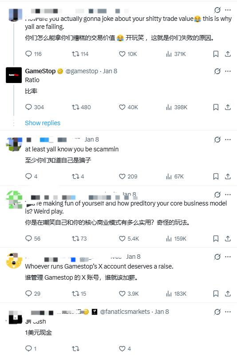
Task: Like the tweet with 5.4K likes
Action: (129, 239)
